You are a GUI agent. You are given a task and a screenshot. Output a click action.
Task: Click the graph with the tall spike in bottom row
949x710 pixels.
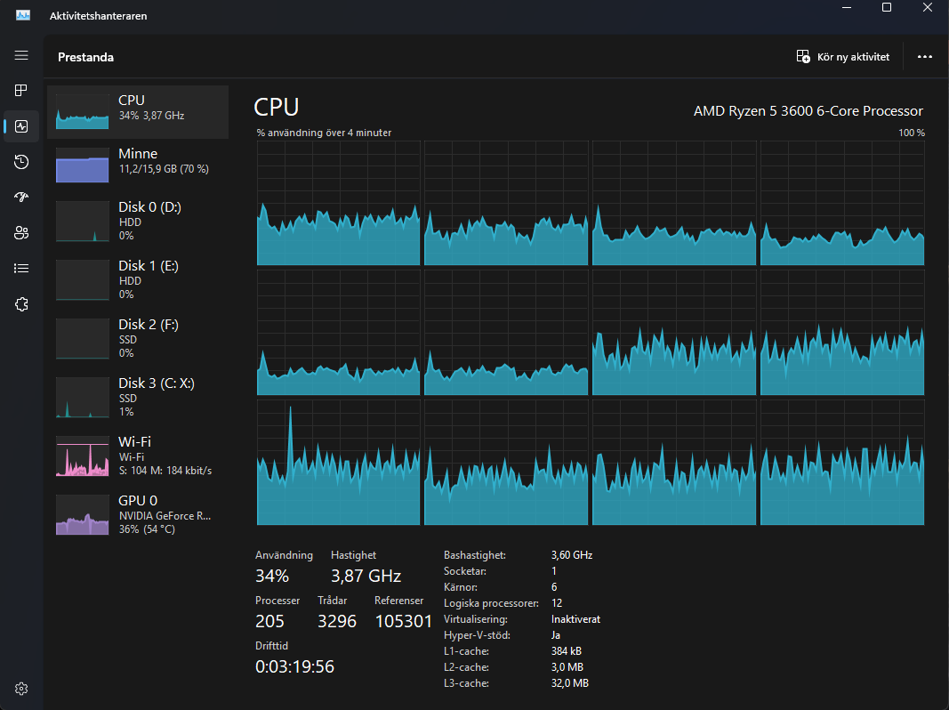click(x=338, y=463)
